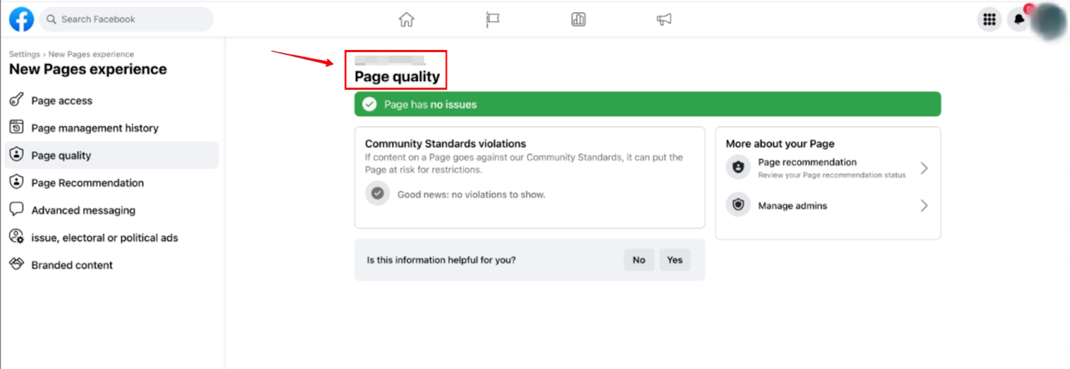This screenshot has height=369, width=1070.
Task: Click in the Search Facebook field
Action: pos(127,19)
